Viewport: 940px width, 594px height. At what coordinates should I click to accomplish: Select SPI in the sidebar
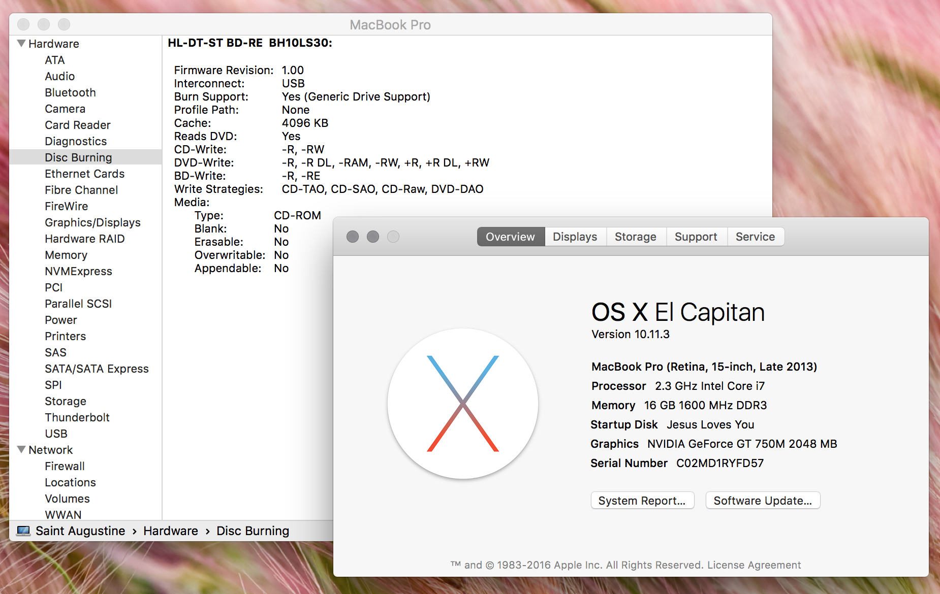pos(53,385)
